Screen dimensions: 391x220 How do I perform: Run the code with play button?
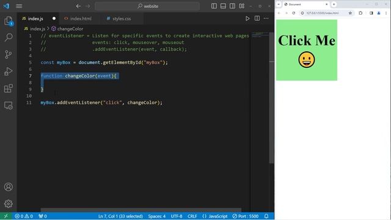pyautogui.click(x=247, y=18)
